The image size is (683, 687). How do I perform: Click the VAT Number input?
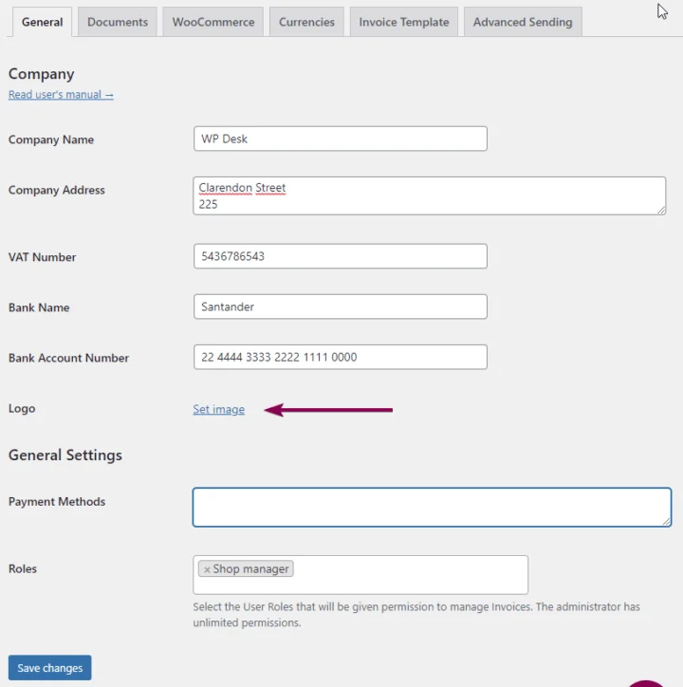pyautogui.click(x=340, y=256)
